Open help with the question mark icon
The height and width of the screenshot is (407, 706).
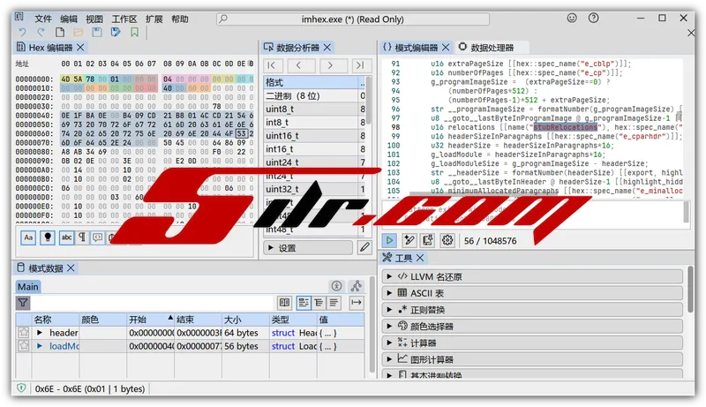[593, 18]
